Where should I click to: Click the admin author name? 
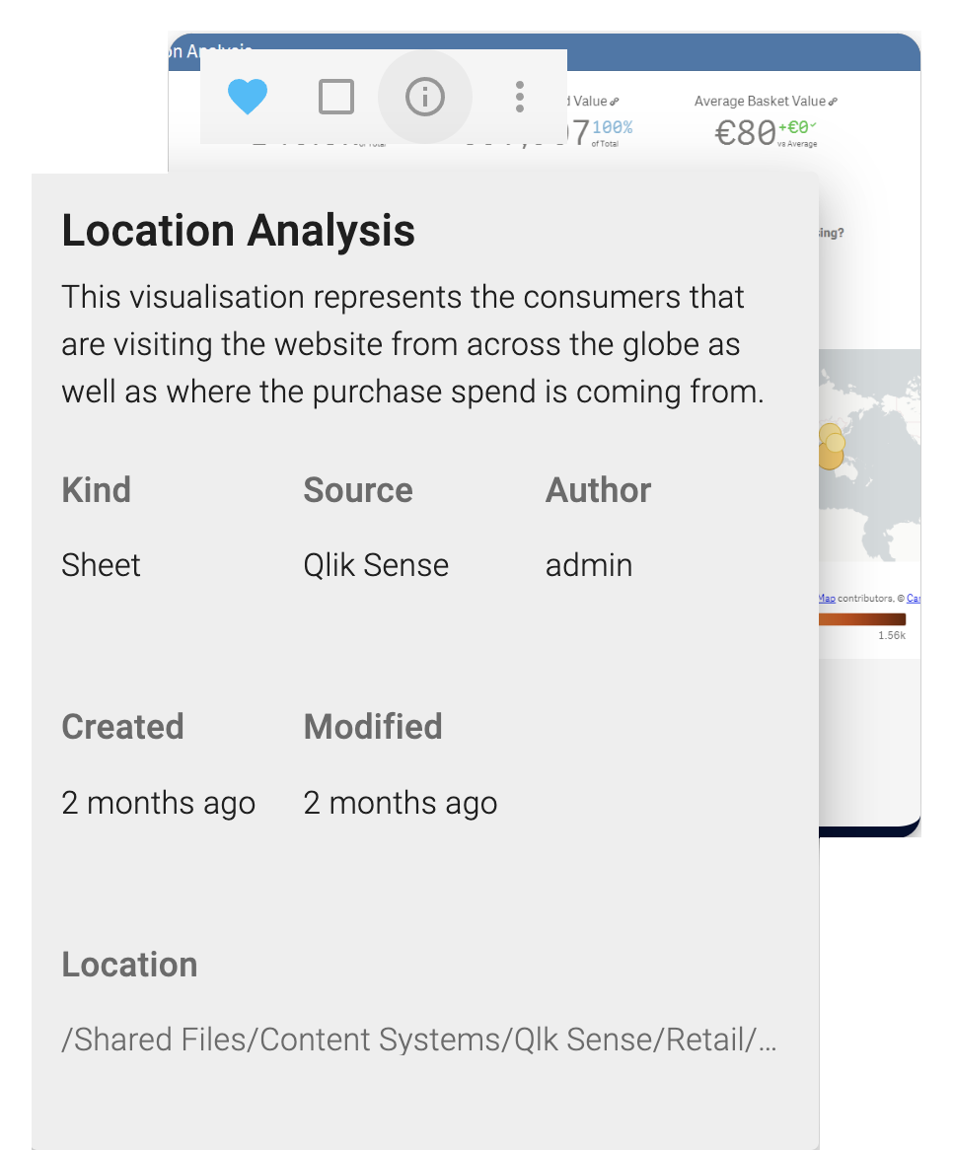(x=588, y=565)
